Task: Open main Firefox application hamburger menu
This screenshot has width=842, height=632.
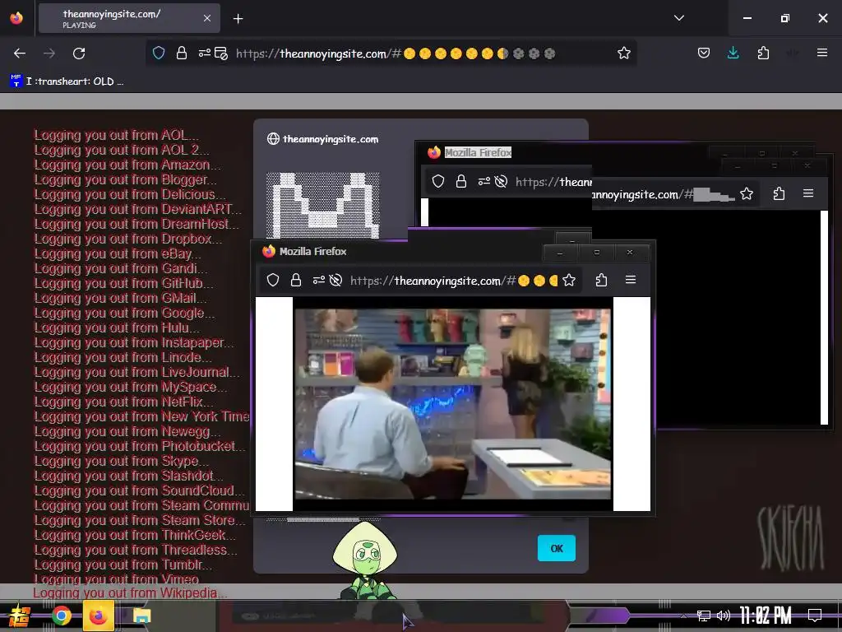Action: coord(821,53)
